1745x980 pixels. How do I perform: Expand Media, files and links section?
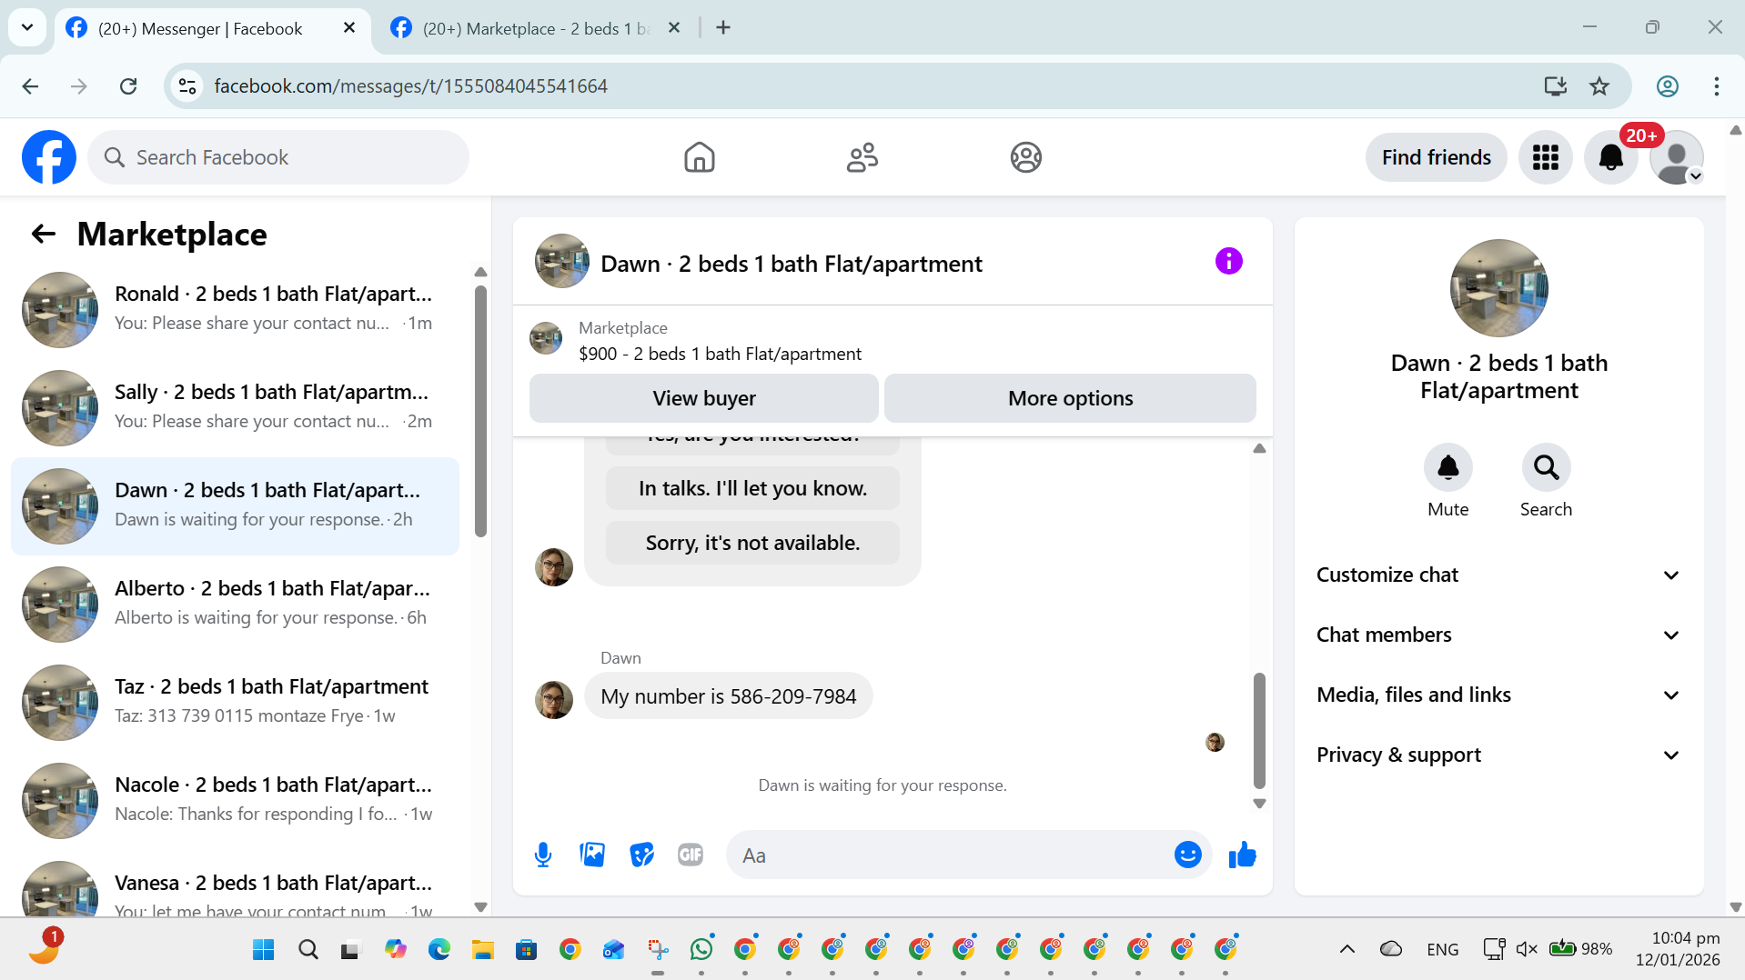(x=1498, y=695)
